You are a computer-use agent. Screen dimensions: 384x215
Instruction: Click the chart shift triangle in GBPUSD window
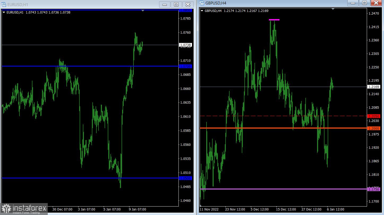point(333,9)
